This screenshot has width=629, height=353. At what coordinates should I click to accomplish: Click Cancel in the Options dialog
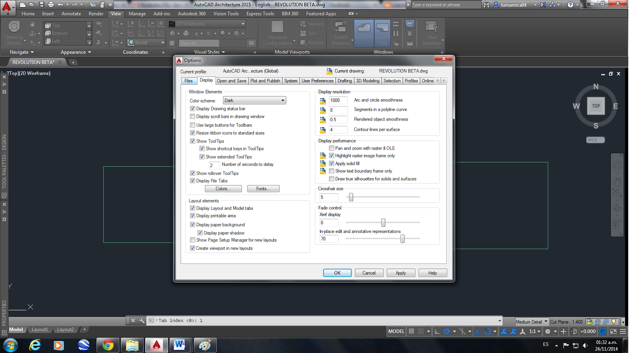369,273
